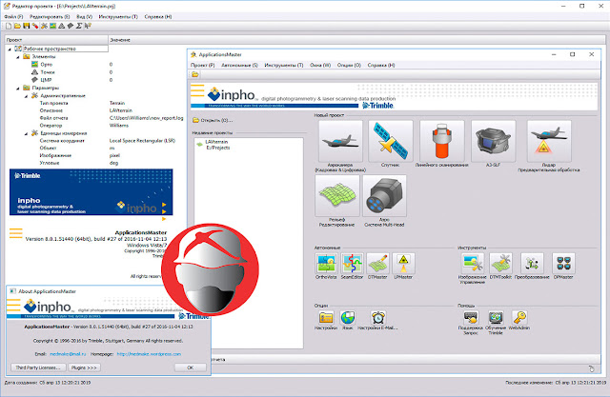Image resolution: width=610 pixels, height=397 pixels.
Task: Select the ЦМР tree item
Action: tap(46, 80)
